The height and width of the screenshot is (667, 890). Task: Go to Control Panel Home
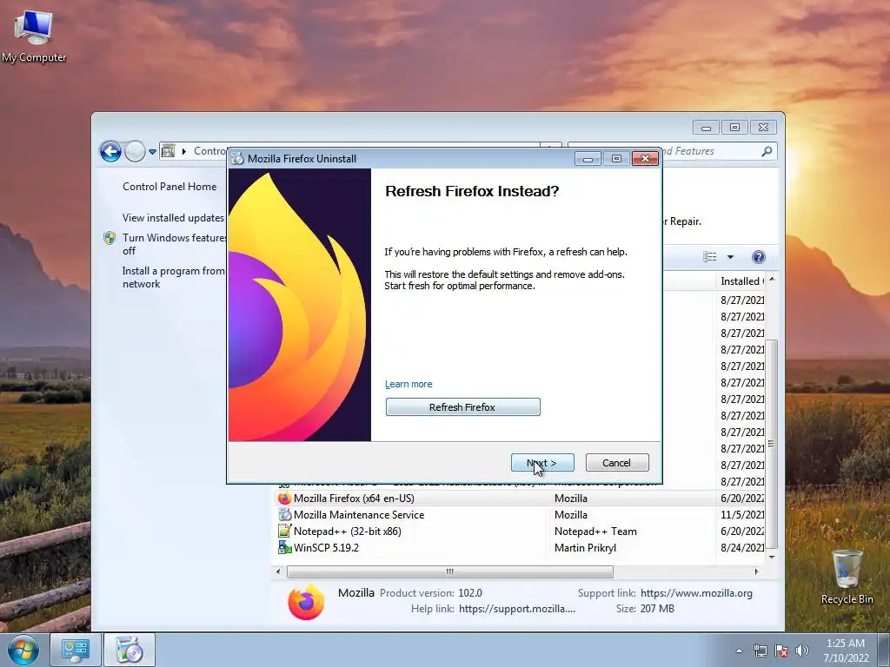169,187
